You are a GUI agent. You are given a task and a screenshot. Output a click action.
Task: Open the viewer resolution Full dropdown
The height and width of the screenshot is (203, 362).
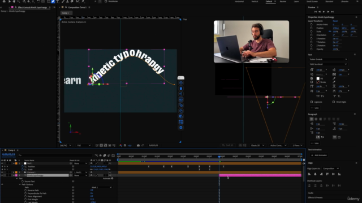point(84,145)
